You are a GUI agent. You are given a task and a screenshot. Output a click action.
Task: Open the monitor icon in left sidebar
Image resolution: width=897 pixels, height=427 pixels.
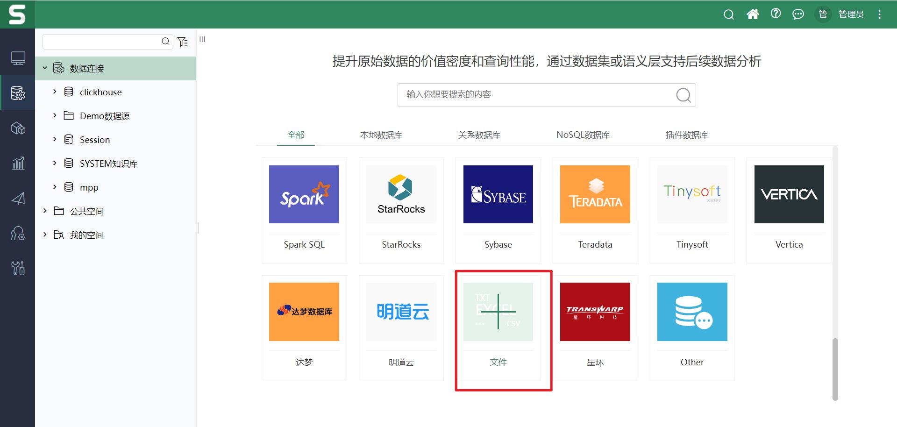[18, 58]
